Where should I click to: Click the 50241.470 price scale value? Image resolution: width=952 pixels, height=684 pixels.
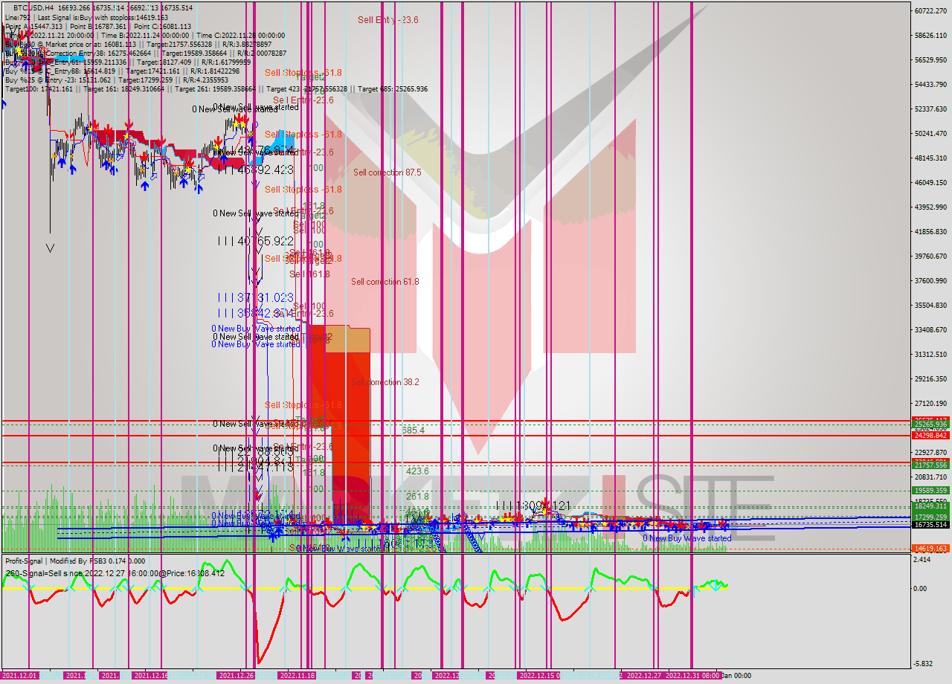pyautogui.click(x=930, y=133)
